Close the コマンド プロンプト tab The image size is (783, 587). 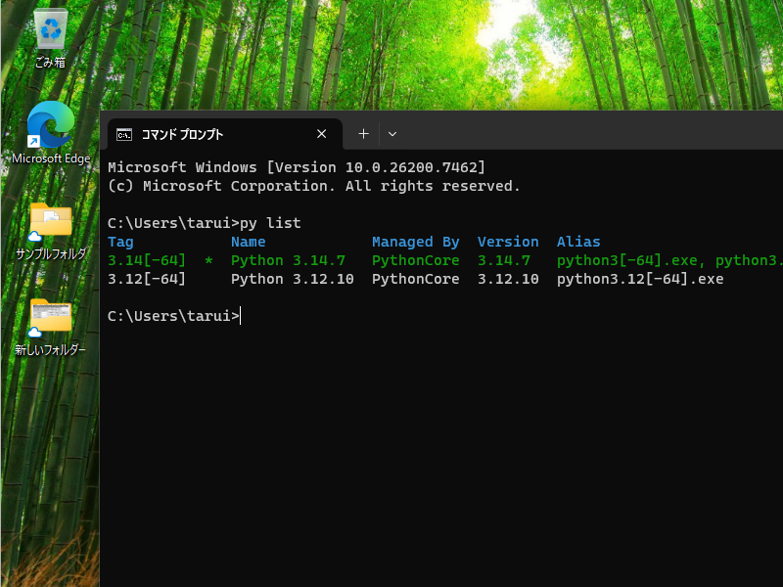(x=322, y=134)
